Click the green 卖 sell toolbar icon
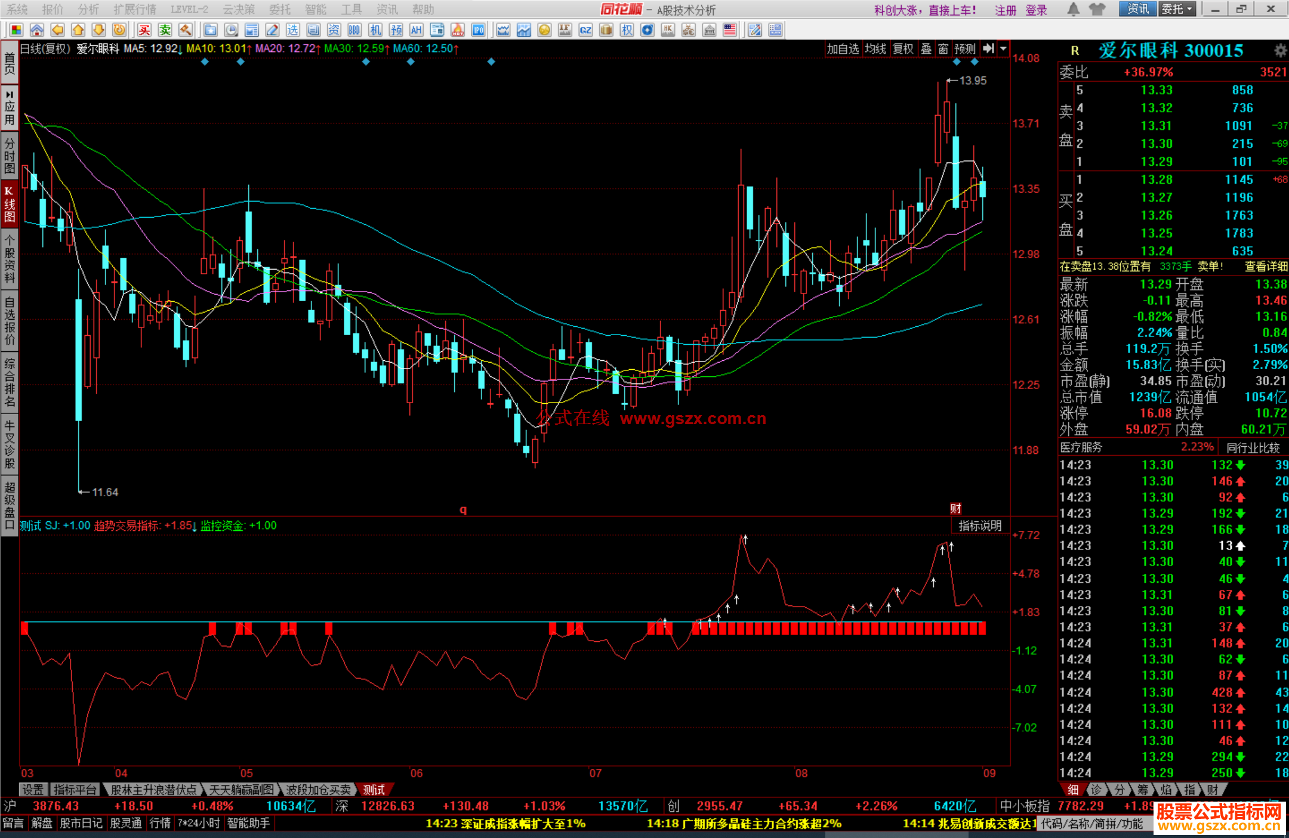1289x838 pixels. point(165,30)
